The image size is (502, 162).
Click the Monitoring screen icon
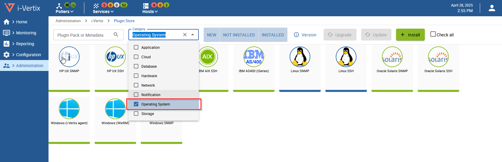pos(7,33)
